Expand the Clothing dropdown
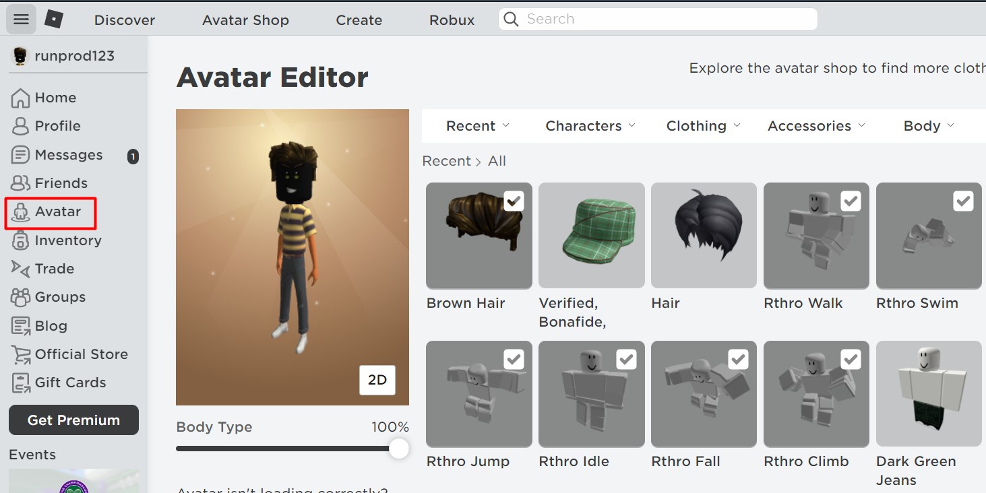Screen dimensions: 986x493 click(x=703, y=126)
